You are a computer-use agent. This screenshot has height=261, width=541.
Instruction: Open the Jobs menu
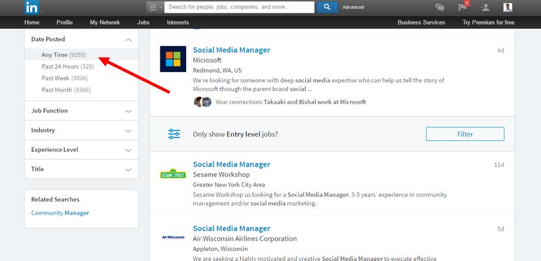pos(143,22)
